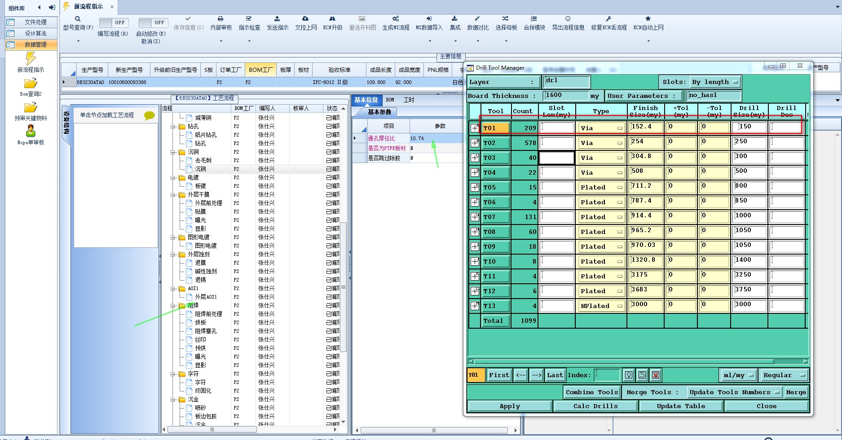Open Update Tools Numbers dropdown
842x440 pixels.
(x=735, y=392)
